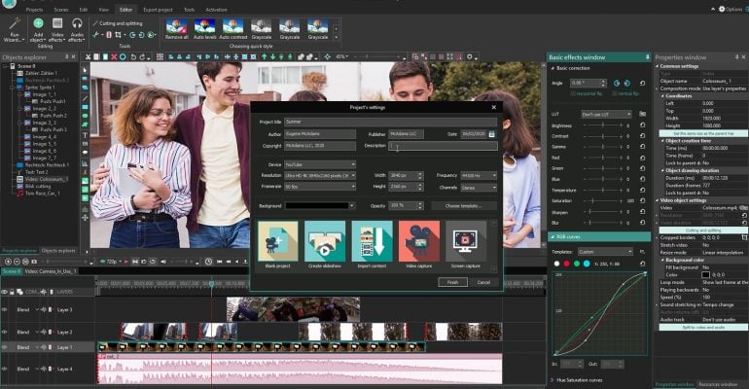
Task: Reset the Angle value
Action: coord(642,83)
